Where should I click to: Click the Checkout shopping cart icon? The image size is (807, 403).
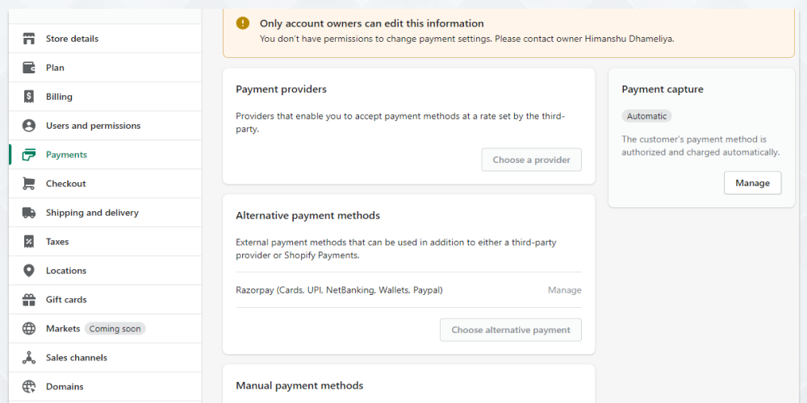(x=29, y=184)
